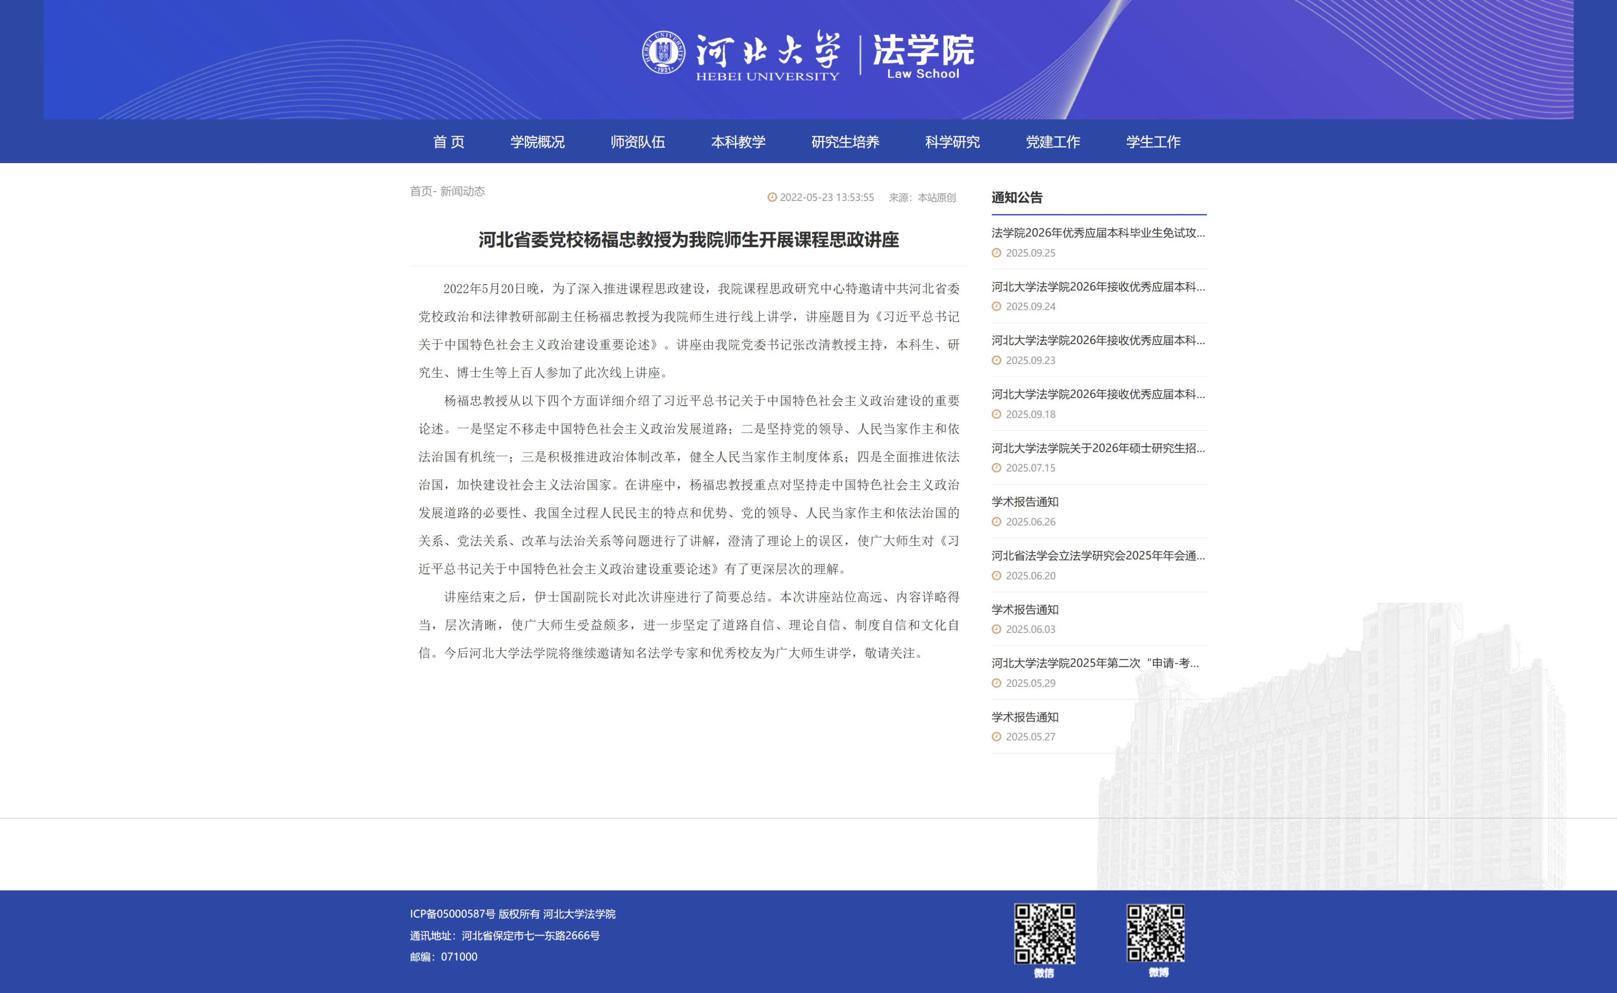The image size is (1617, 993).
Task: Click the 新闻动态 breadcrumb link
Action: 463,191
